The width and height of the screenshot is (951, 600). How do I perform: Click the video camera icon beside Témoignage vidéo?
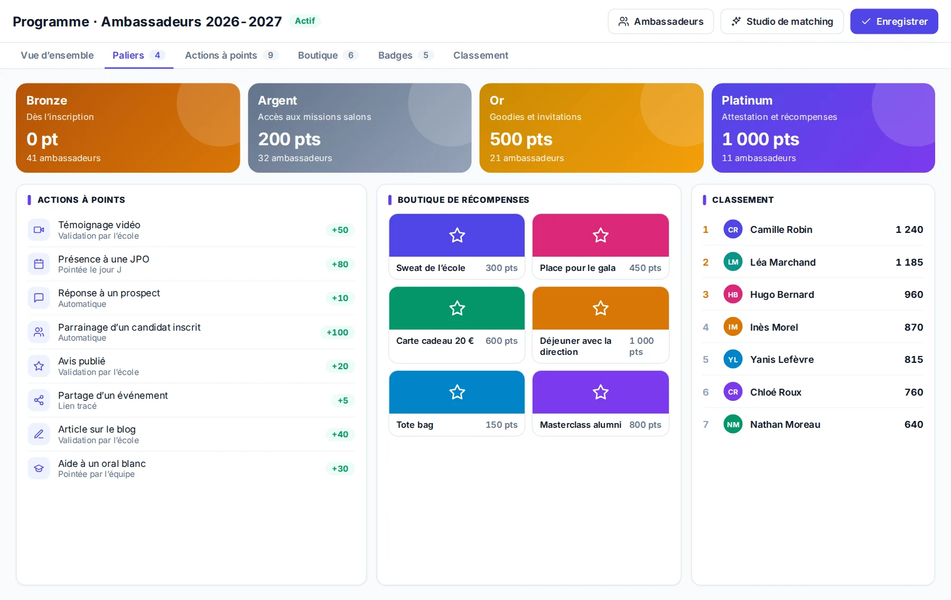tap(39, 230)
